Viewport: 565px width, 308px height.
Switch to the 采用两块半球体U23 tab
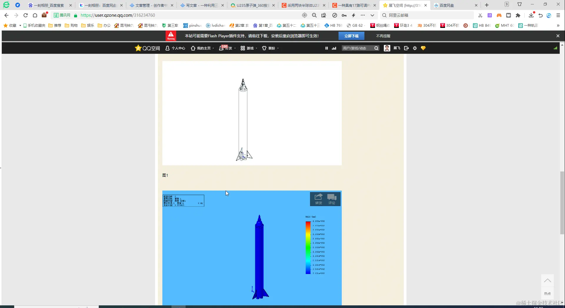pyautogui.click(x=303, y=5)
